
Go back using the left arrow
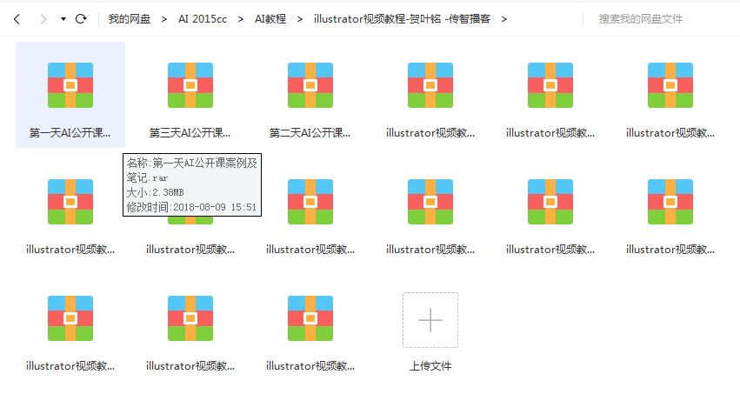click(x=17, y=19)
